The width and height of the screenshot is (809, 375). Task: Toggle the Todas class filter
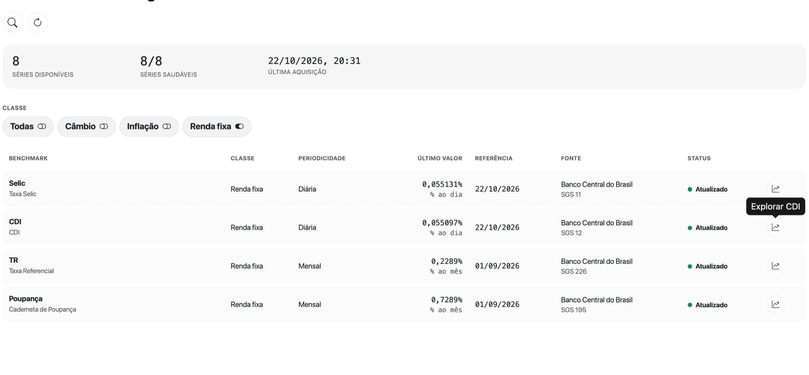click(28, 126)
